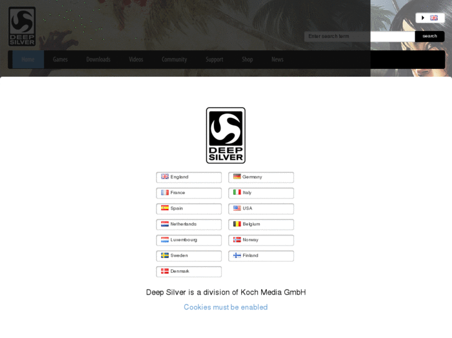The height and width of the screenshot is (338, 452).
Task: Click the Deep Silver logo in the header
Action: coord(22,27)
